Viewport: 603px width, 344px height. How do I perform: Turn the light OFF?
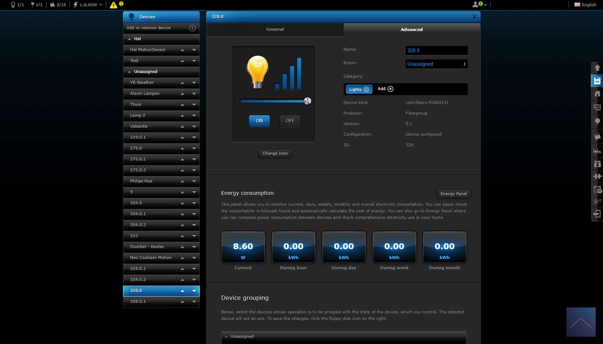pos(290,121)
